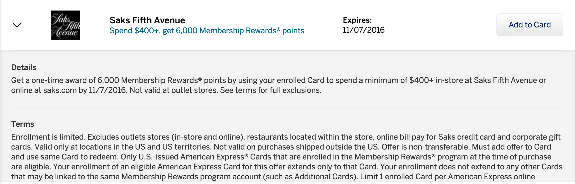Collapse the Saks offer details chevron
This screenshot has width=575, height=184.
pos(17,25)
